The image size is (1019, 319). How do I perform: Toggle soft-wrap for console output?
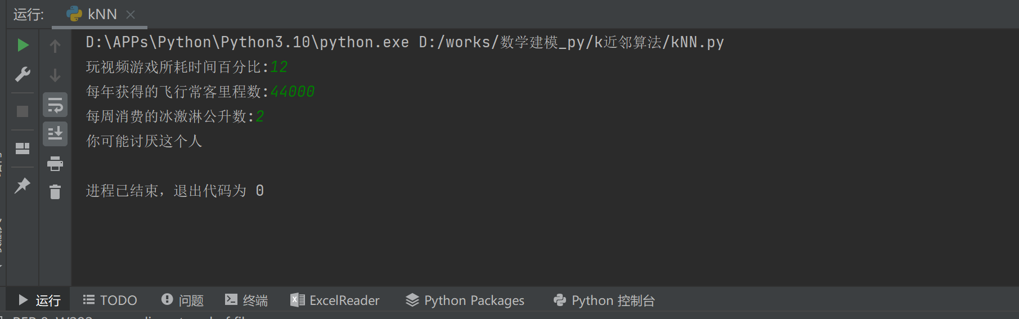pyautogui.click(x=55, y=105)
